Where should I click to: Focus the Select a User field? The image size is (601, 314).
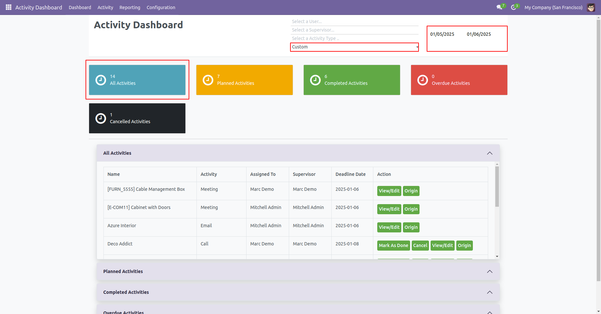click(x=354, y=21)
